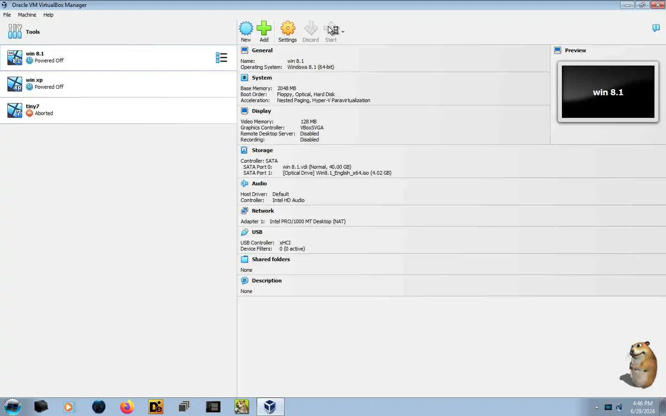Select the win 8.1 virtual machine
The image size is (666, 416).
click(x=118, y=58)
